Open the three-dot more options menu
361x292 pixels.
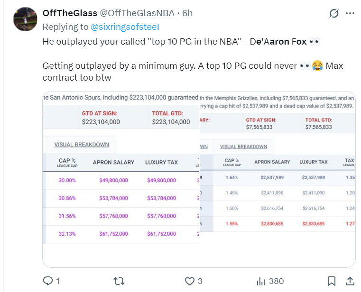pyautogui.click(x=350, y=13)
